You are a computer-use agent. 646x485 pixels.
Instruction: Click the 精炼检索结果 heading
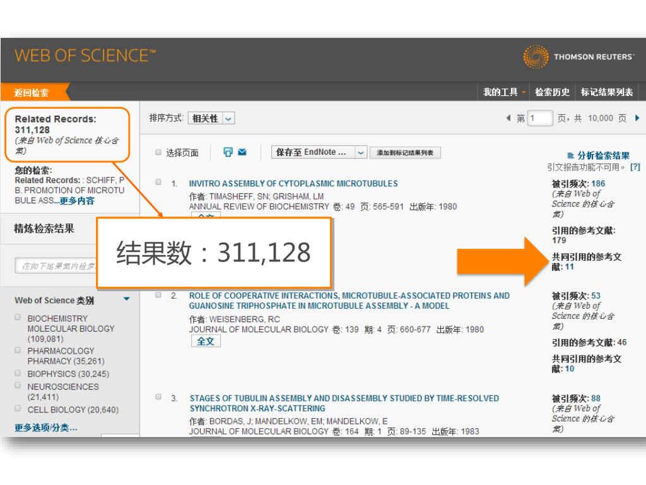click(x=44, y=229)
